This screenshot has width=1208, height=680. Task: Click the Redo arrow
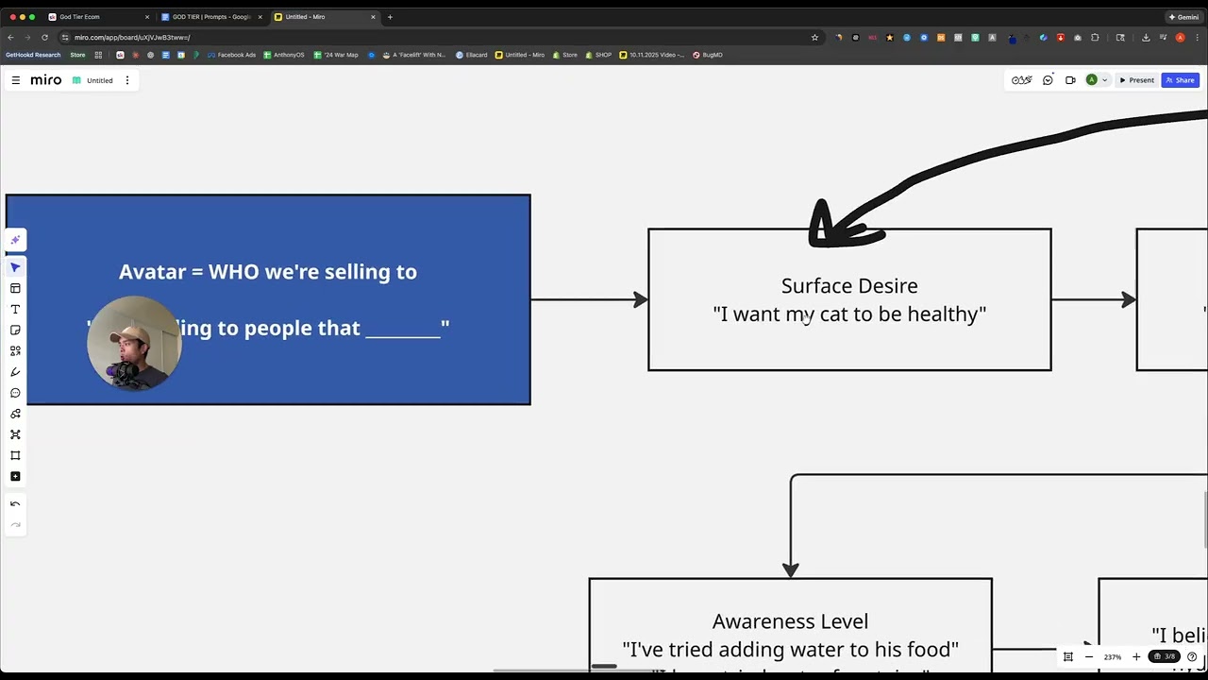coord(15,525)
